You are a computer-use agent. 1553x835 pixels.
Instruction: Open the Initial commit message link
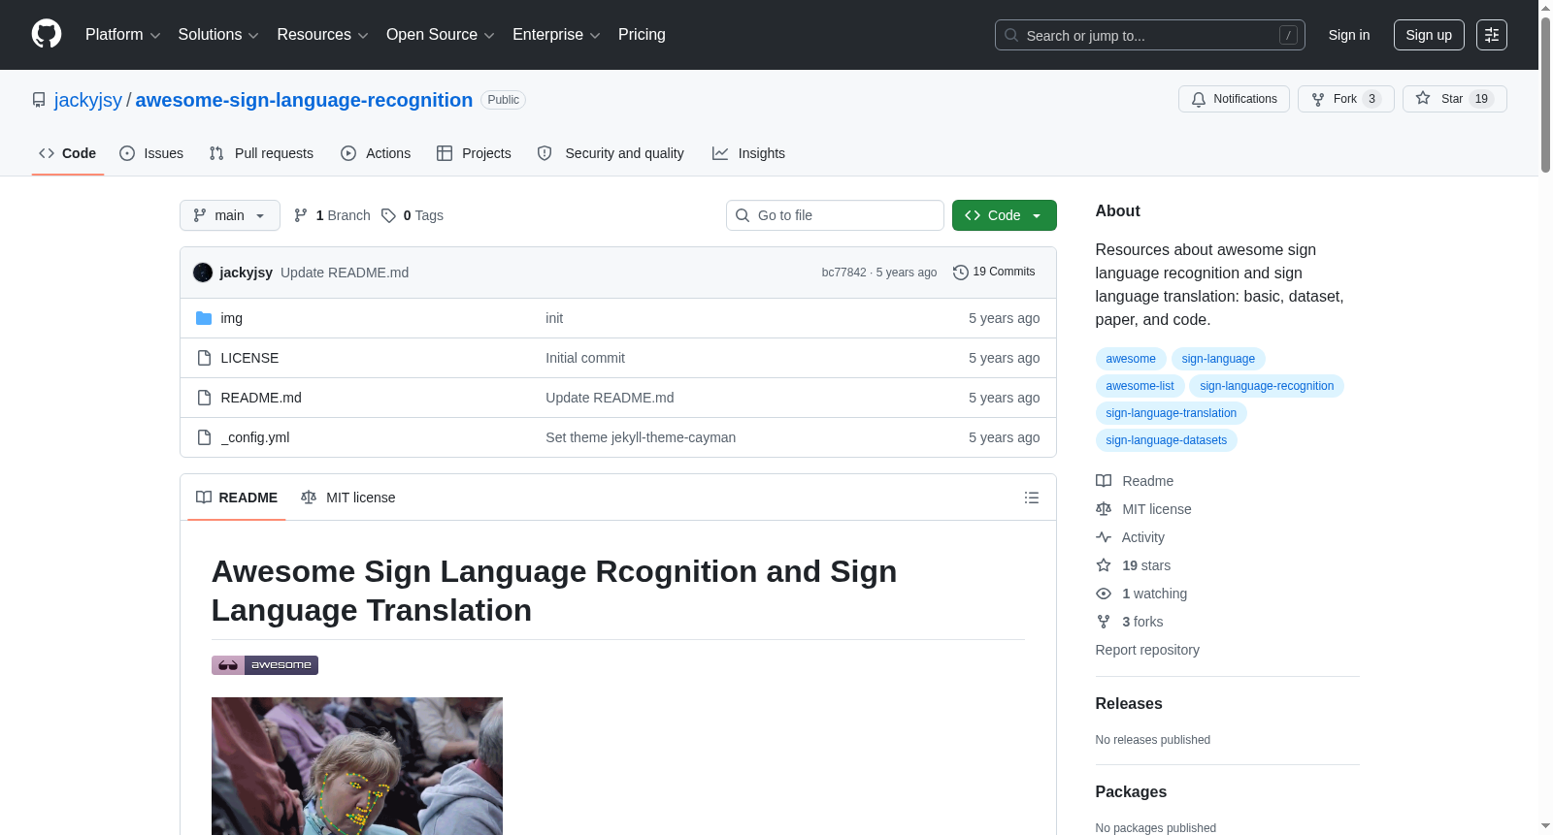(585, 358)
